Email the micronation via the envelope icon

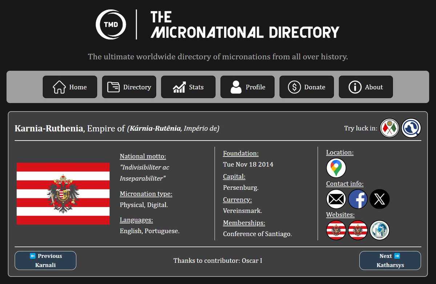[x=336, y=199]
